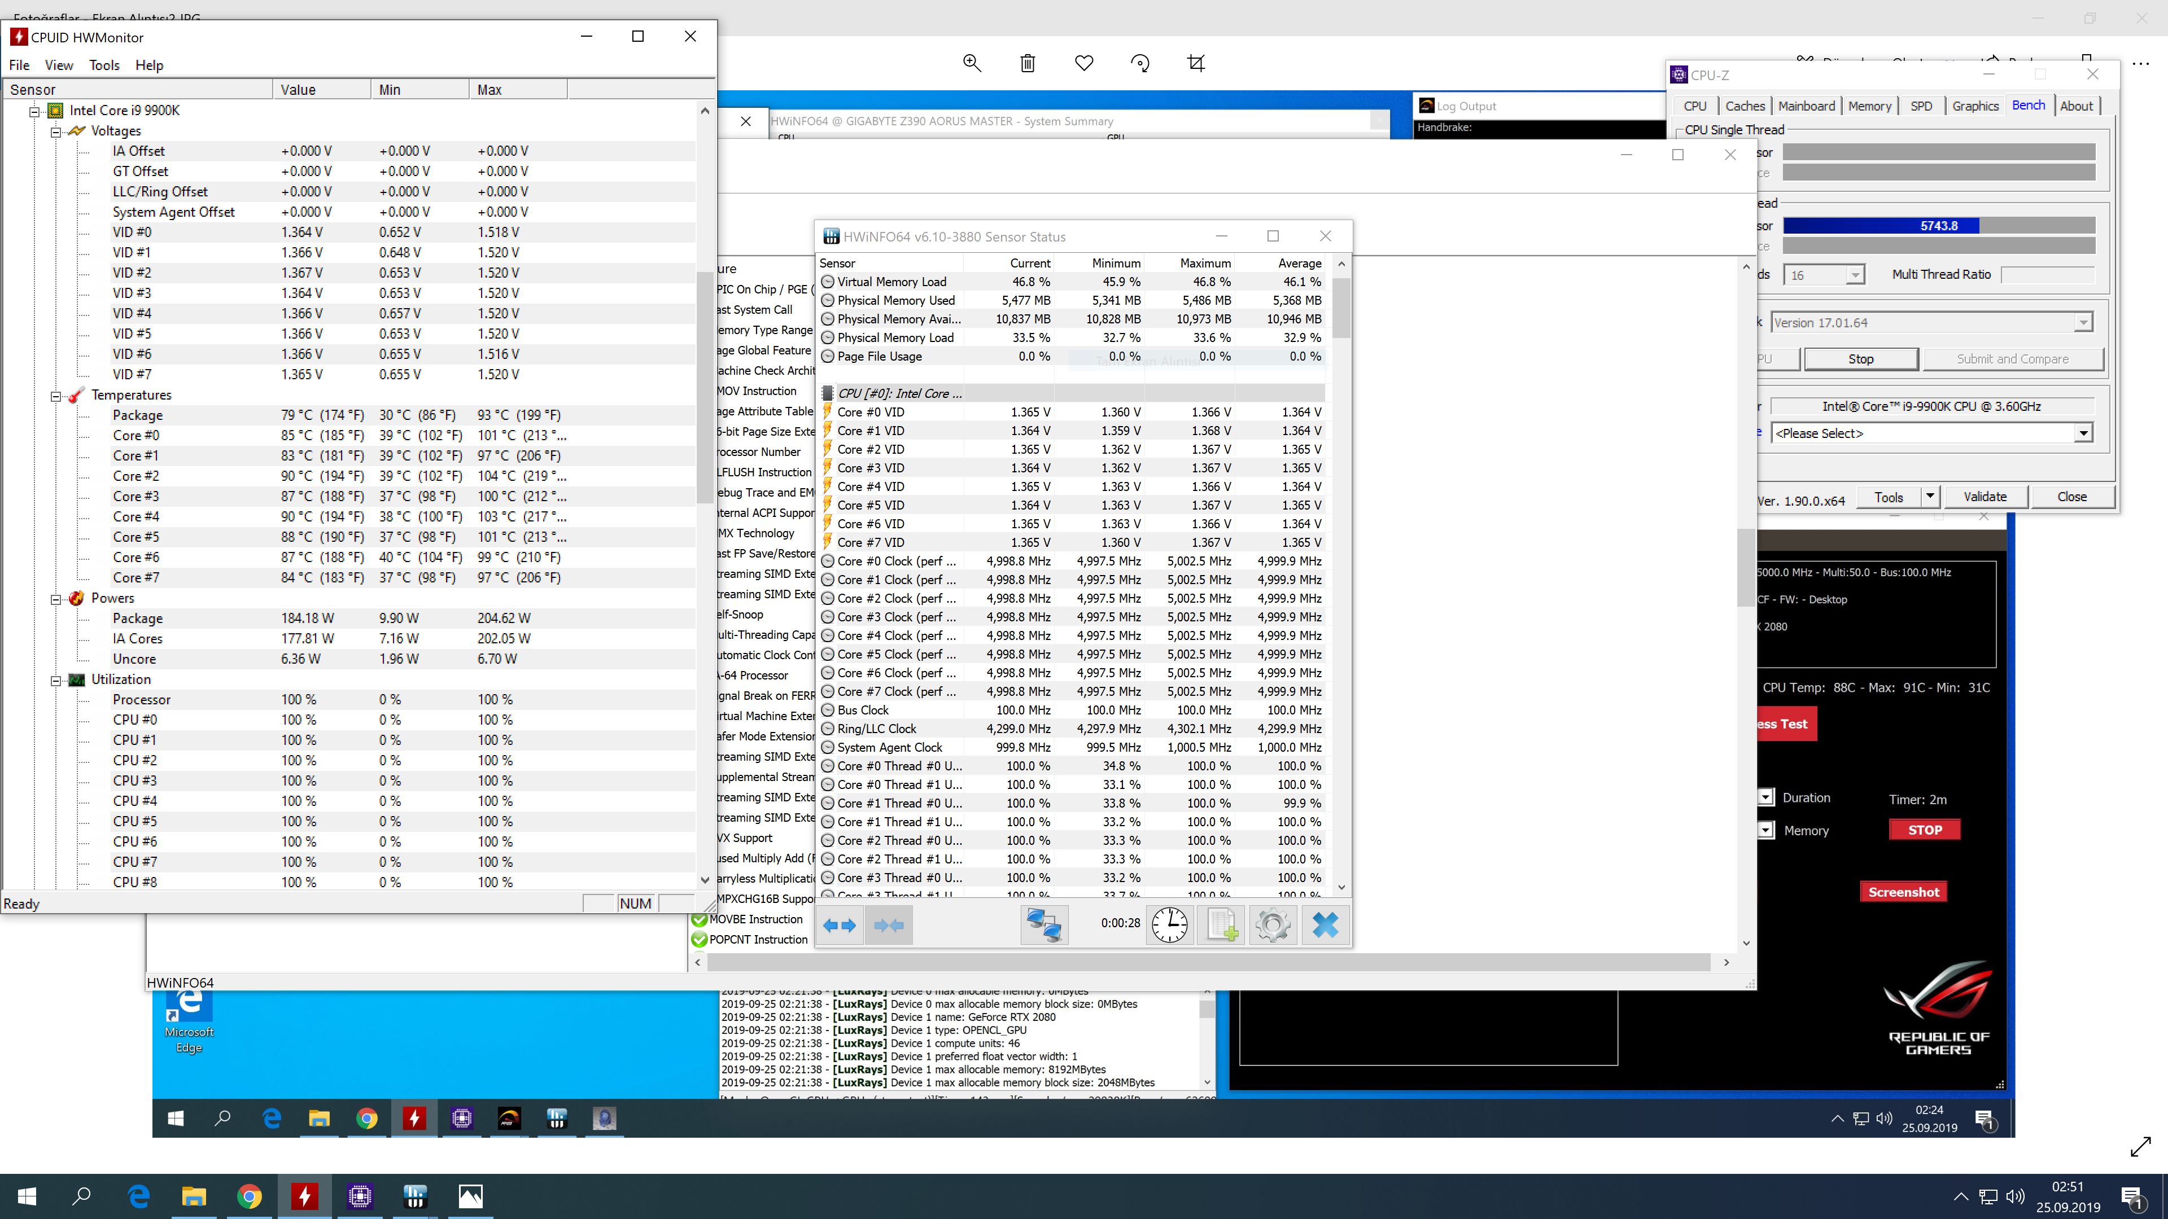Screen dimensions: 2168x1219
Task: Open the CPU-Z threads dropdown showing 16
Action: (x=1855, y=275)
